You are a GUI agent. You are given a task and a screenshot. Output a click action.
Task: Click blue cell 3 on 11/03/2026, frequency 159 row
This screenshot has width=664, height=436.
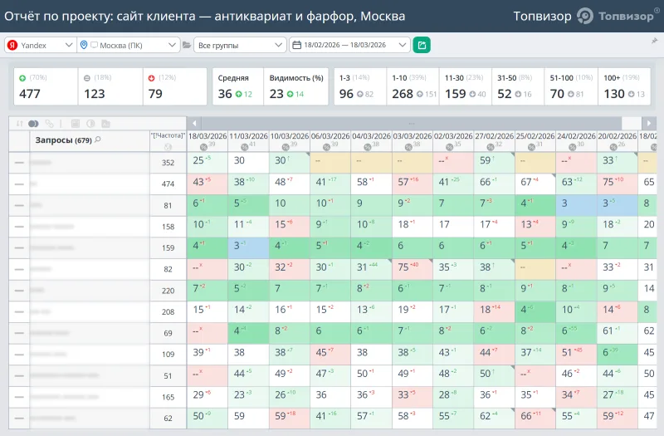click(248, 247)
